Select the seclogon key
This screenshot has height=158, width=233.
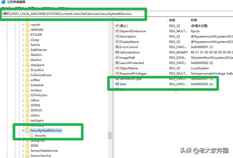tap(37, 120)
